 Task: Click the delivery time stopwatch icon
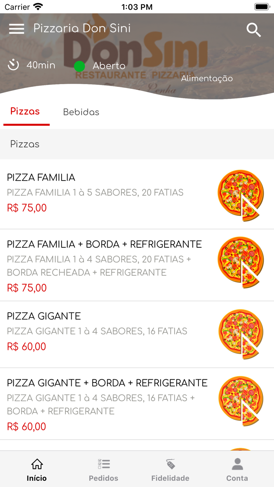13,65
